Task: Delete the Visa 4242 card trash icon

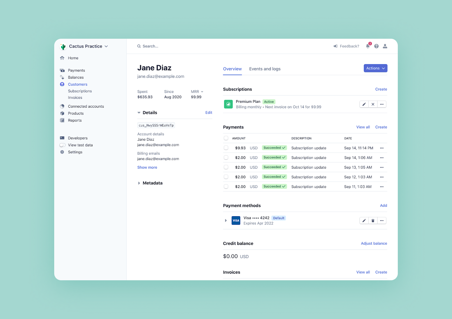Action: coord(373,220)
